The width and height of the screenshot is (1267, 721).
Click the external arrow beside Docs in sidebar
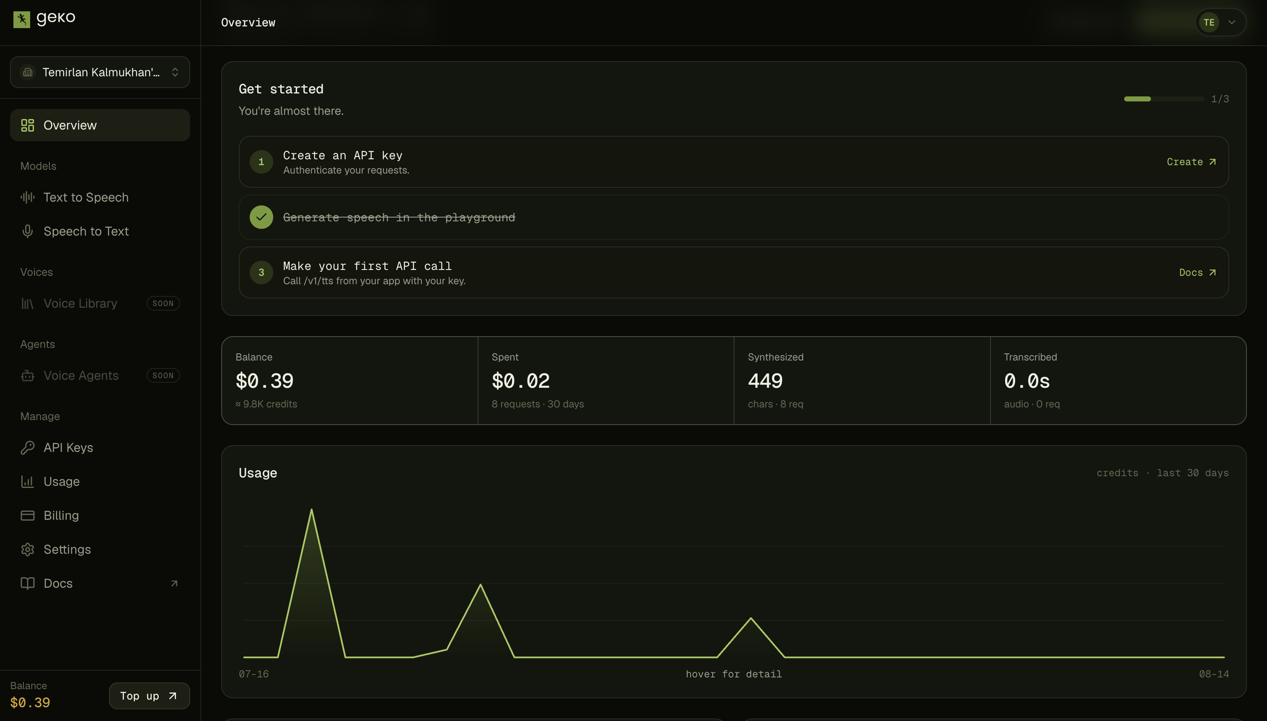(x=174, y=584)
